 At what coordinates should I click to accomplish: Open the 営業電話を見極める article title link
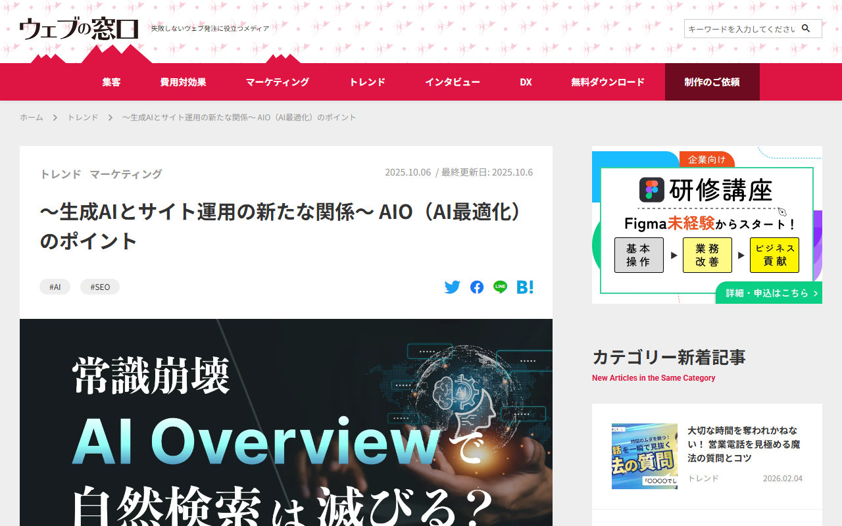pyautogui.click(x=744, y=444)
